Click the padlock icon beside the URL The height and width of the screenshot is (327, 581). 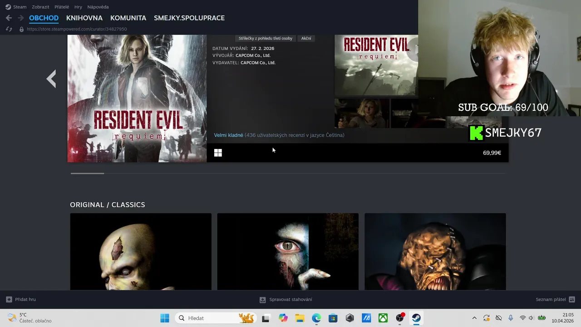point(21,29)
